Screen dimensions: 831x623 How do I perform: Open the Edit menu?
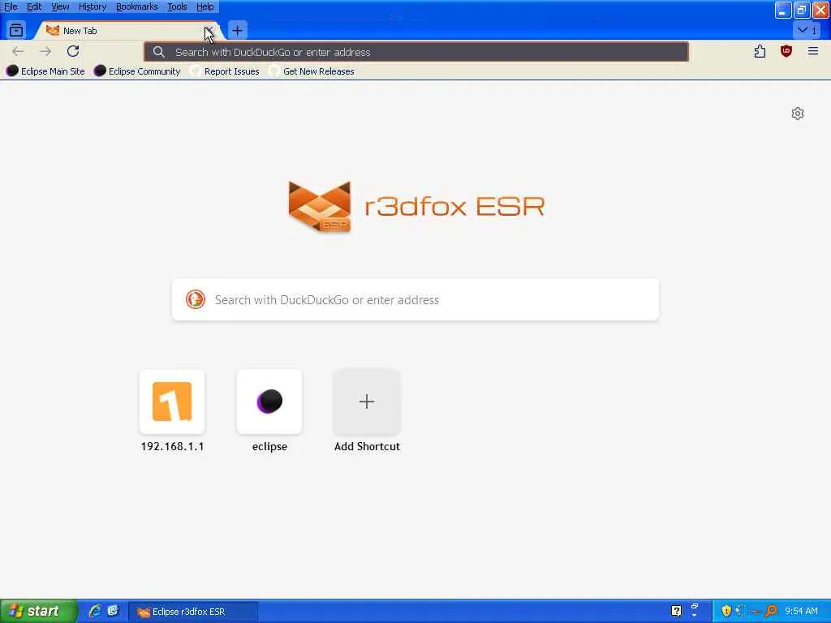pos(34,6)
